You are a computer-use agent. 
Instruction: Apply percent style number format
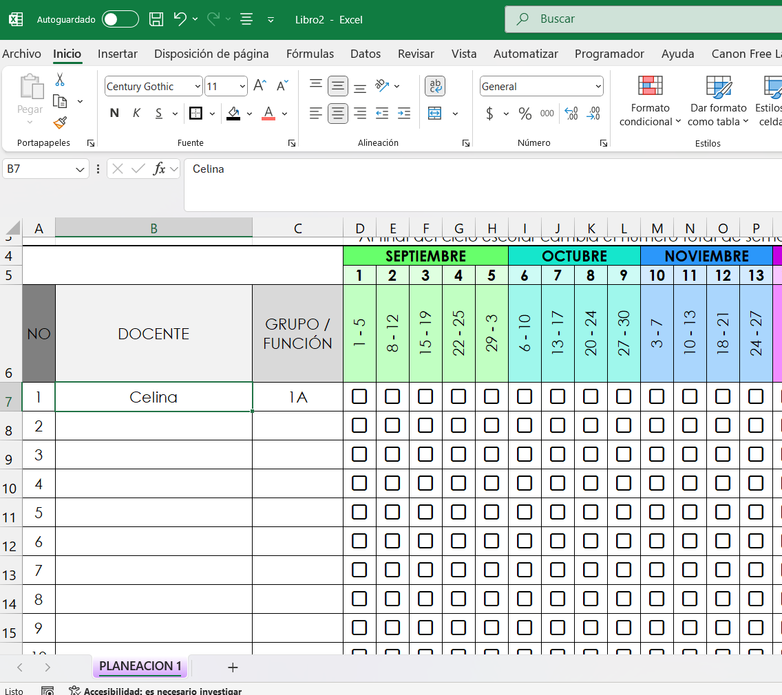(x=525, y=114)
